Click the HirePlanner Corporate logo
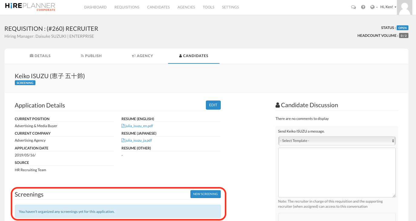The height and width of the screenshot is (221, 416). [30, 7]
